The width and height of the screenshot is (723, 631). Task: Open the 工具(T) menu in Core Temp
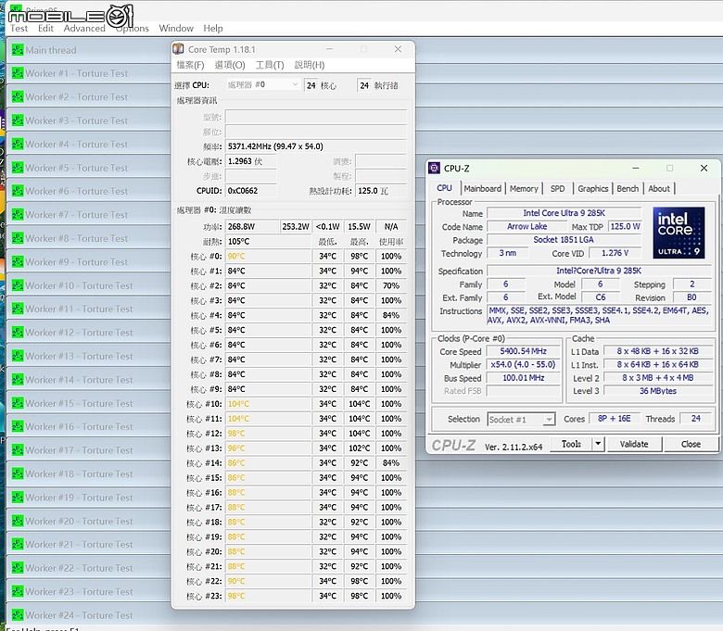pyautogui.click(x=270, y=65)
